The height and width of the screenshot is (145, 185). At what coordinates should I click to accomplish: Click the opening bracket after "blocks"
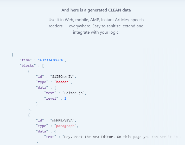43,66
